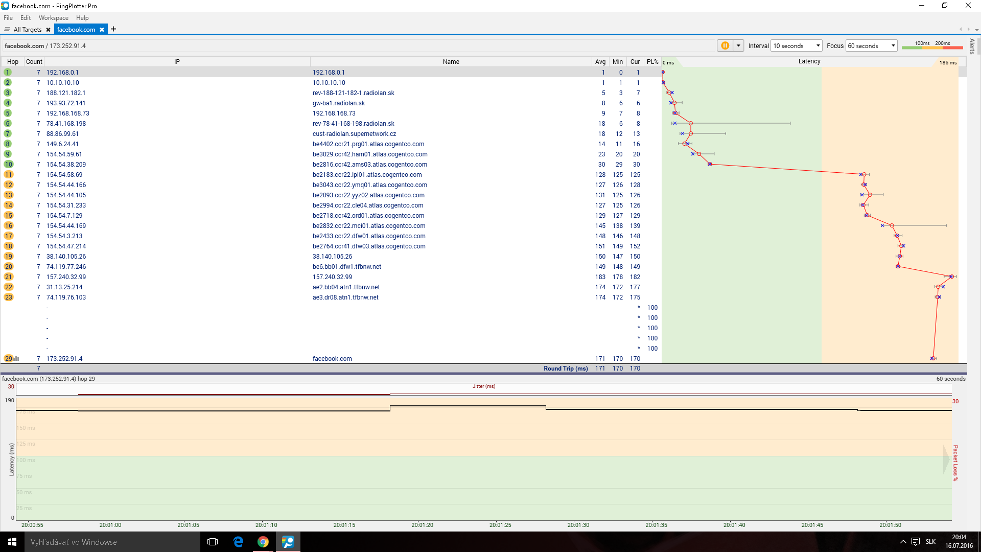The image size is (981, 552).
Task: Expand the Focus 60 seconds combo box
Action: 871,45
